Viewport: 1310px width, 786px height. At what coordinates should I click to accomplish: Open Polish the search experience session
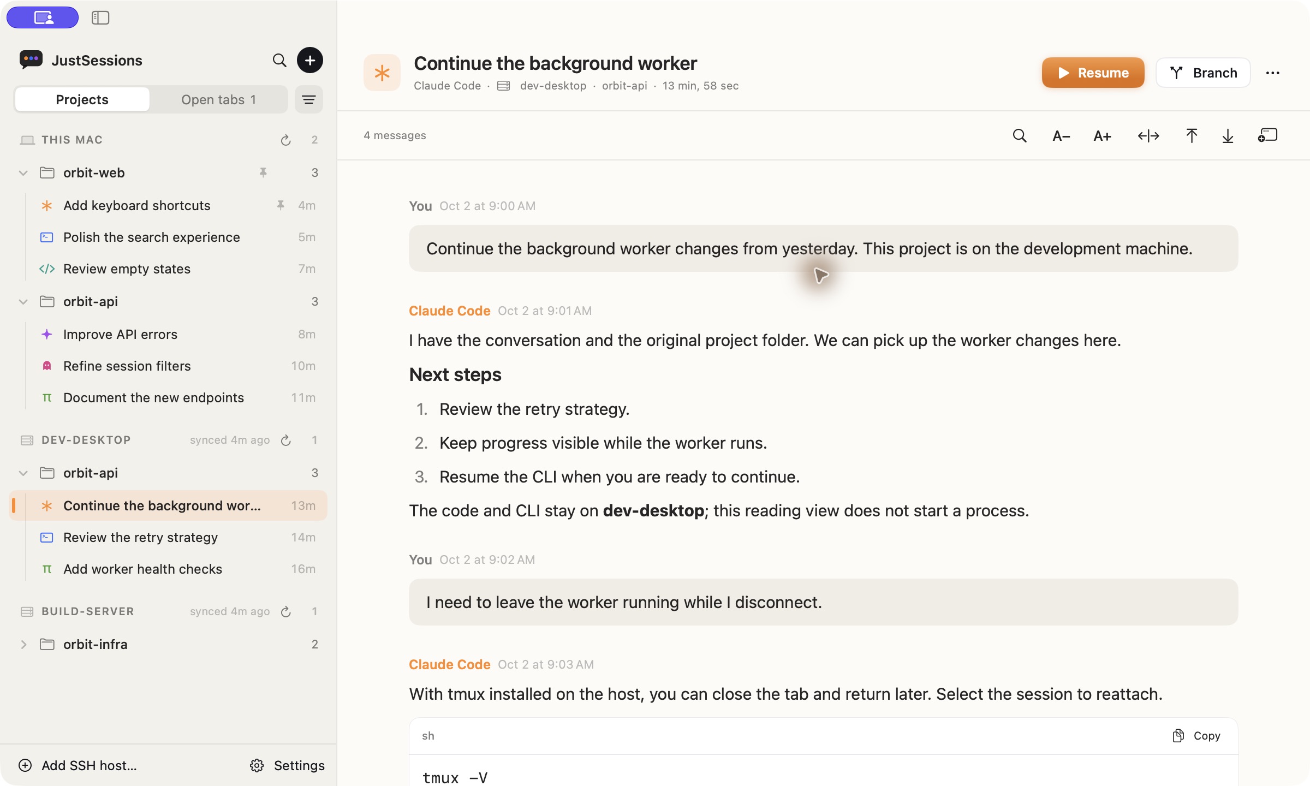click(x=168, y=237)
